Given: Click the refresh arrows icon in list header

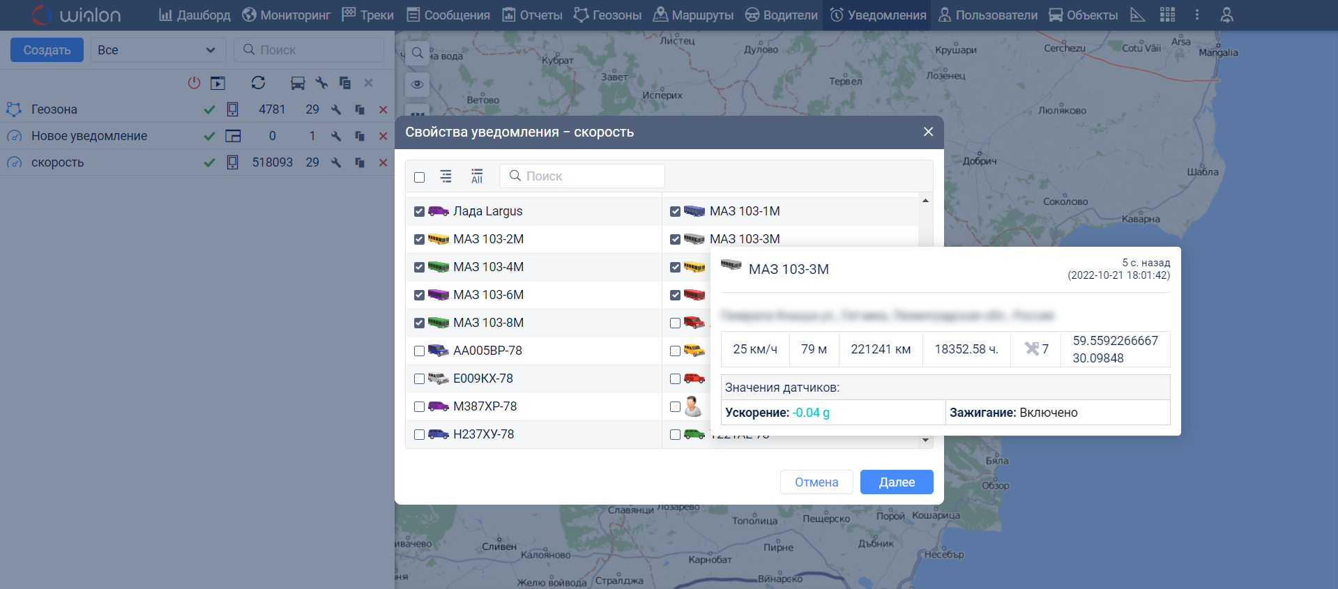Looking at the screenshot, I should tap(258, 83).
